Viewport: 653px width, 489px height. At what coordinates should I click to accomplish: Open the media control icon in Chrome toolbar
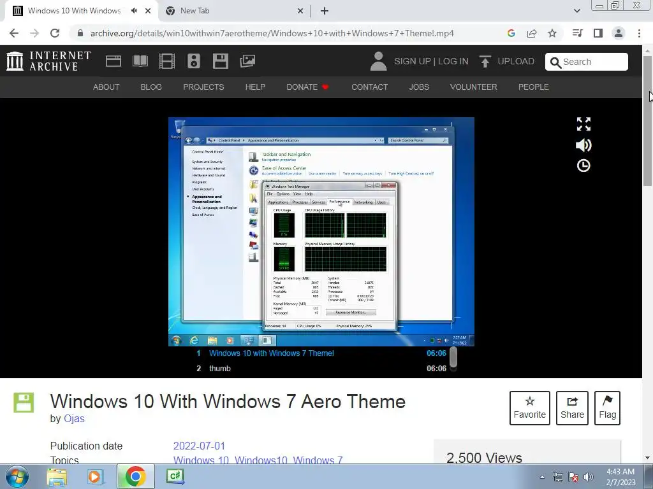[577, 33]
